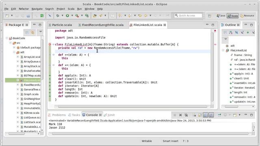
Task: Switch to the Resource perspective
Action: [247, 15]
